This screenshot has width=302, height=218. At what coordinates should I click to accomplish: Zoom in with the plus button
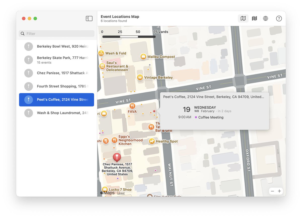[x=279, y=191]
